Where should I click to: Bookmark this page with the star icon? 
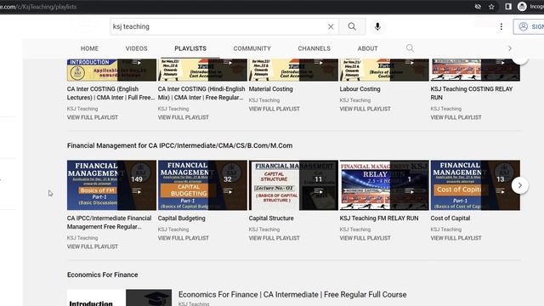click(x=491, y=7)
